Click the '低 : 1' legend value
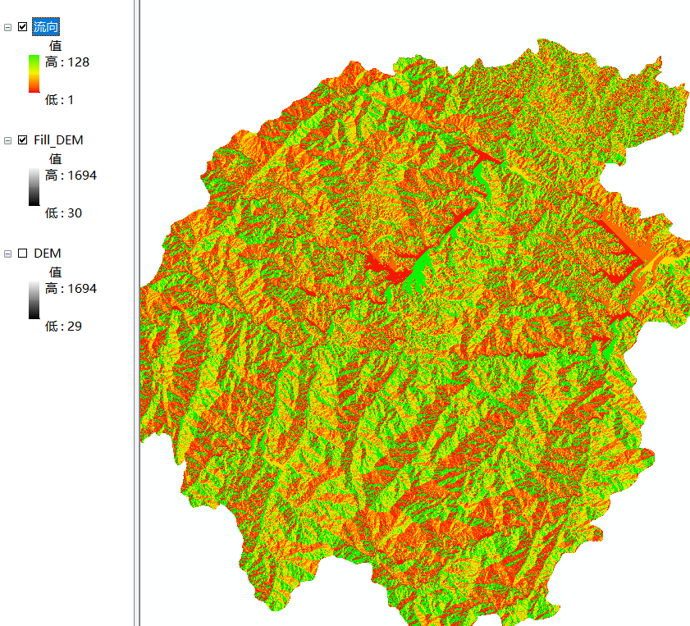 pyautogui.click(x=59, y=100)
